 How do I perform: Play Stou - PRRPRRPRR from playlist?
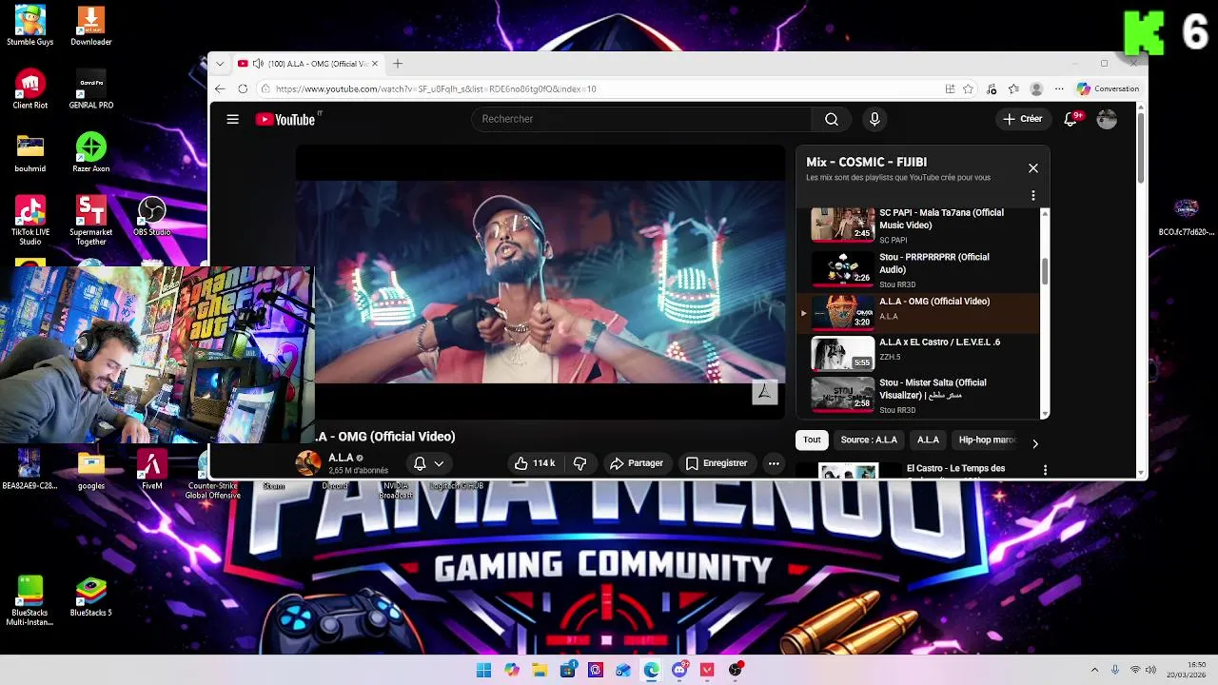(x=919, y=270)
